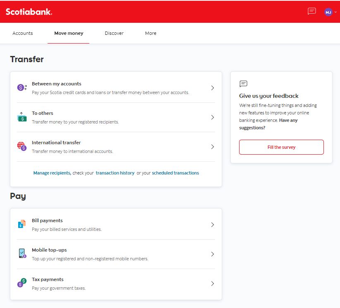
Task: Open the More tab
Action: pyautogui.click(x=151, y=33)
